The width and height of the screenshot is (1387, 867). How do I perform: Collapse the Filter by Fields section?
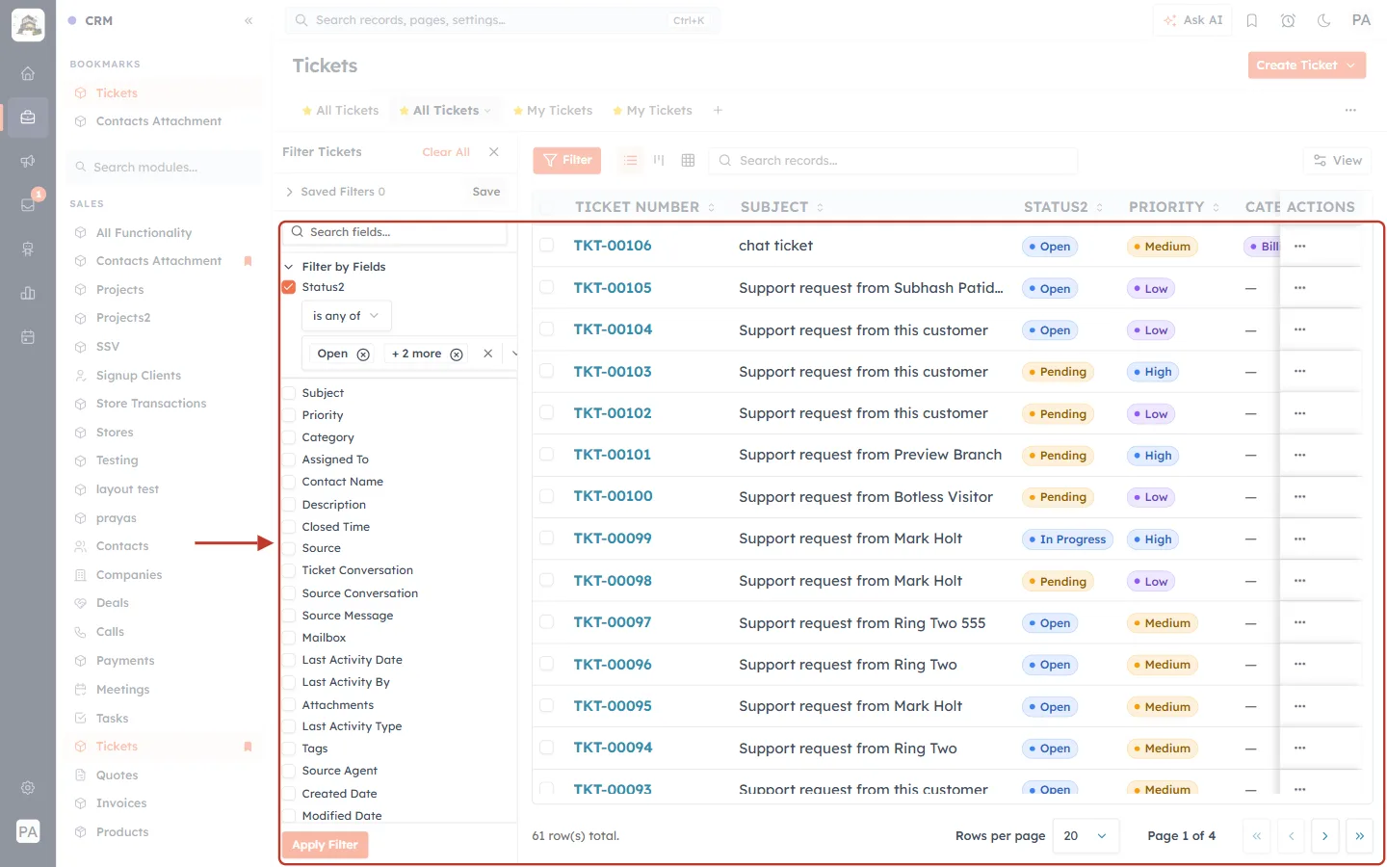pyautogui.click(x=289, y=267)
